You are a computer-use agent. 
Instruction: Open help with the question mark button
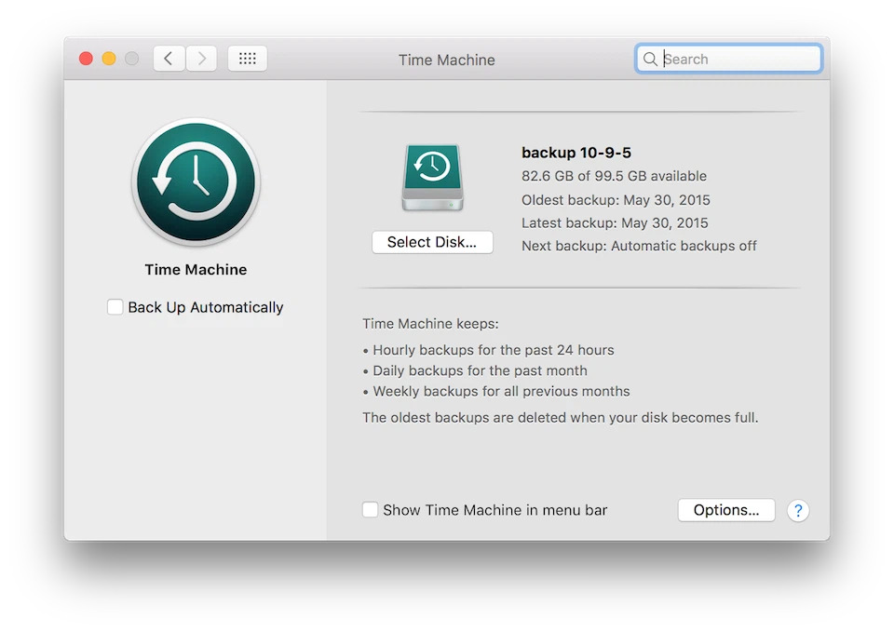(798, 510)
